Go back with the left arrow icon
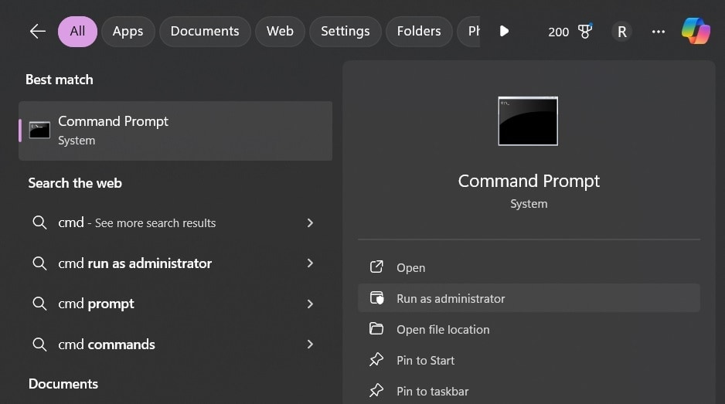The height and width of the screenshot is (404, 725). [x=37, y=32]
